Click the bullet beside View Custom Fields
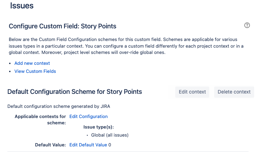Screen dimensions: 272x152 (10, 71)
